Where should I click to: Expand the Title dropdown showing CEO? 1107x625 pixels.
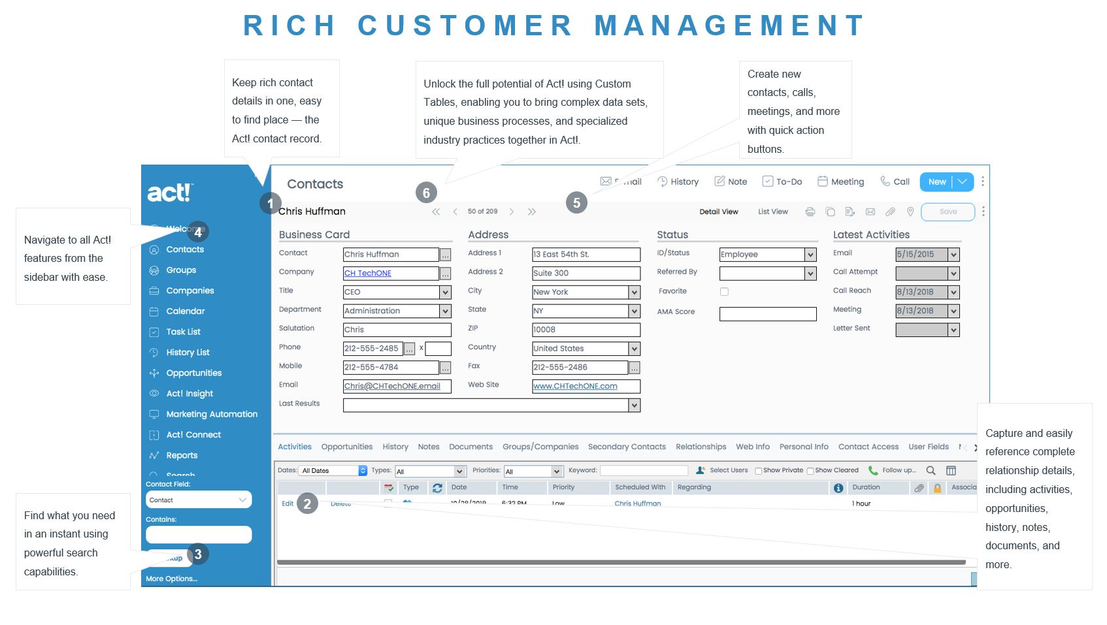click(445, 292)
